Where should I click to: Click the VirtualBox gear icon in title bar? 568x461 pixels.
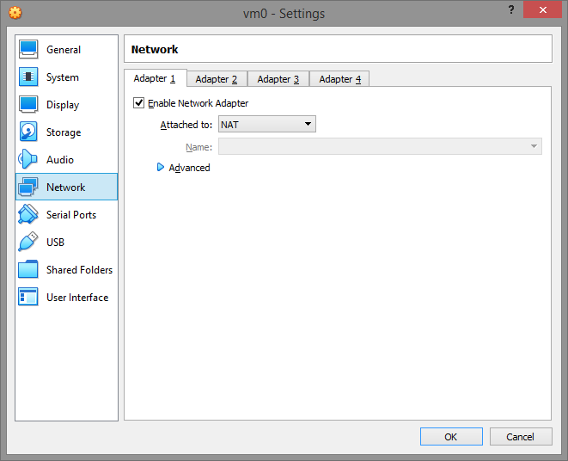pos(15,12)
